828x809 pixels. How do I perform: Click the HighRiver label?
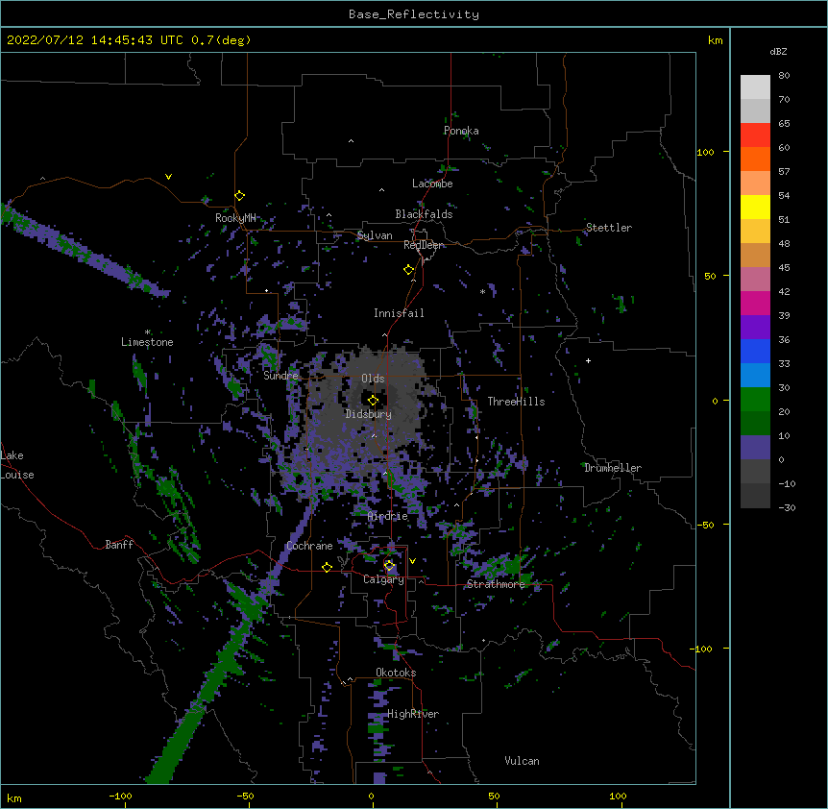pos(413,714)
